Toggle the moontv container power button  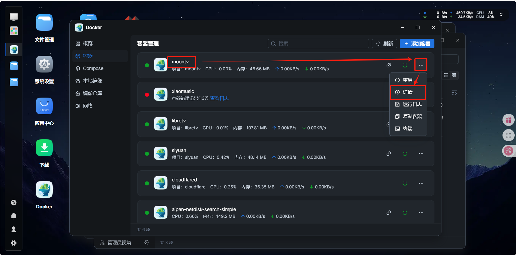(x=405, y=65)
